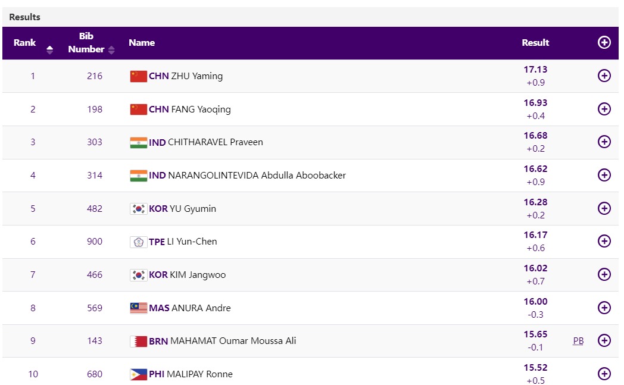Click Korea flag beside YU Gyumin
624x385 pixels.
click(x=138, y=209)
